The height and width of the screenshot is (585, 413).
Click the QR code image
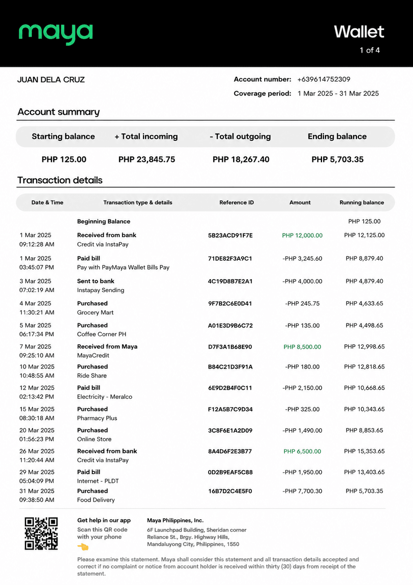(x=41, y=533)
